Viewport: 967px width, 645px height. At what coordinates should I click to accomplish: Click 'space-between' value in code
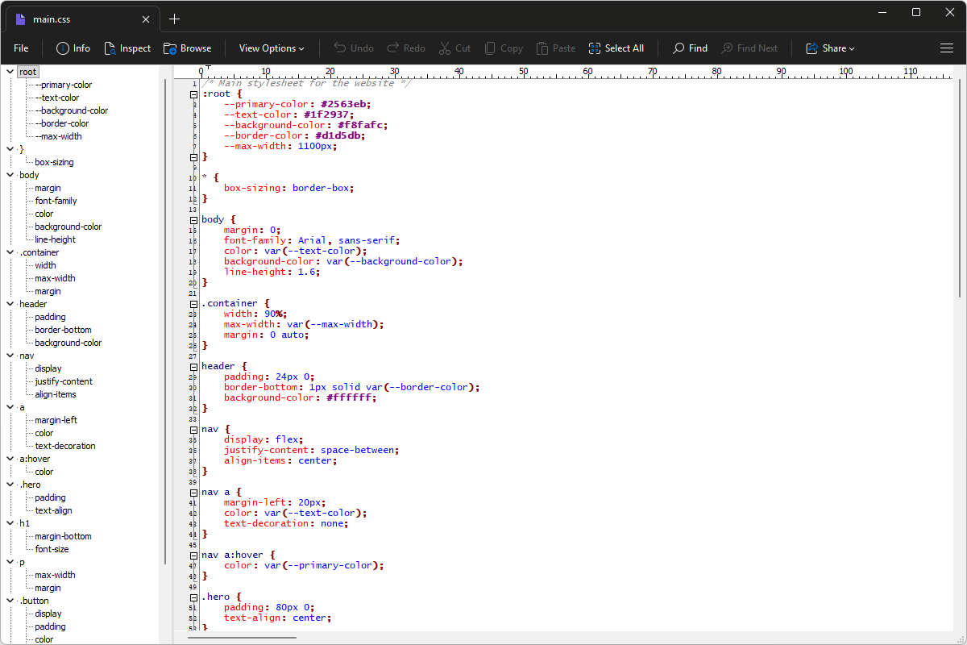tap(358, 450)
